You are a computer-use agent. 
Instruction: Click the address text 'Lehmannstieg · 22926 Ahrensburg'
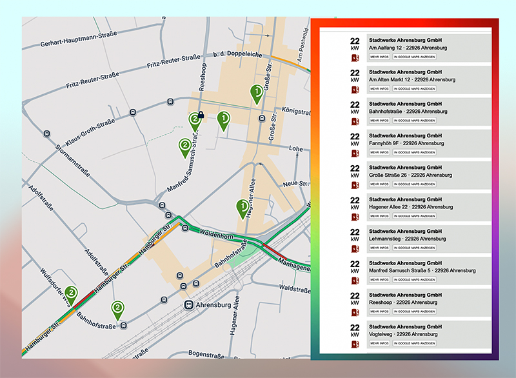click(408, 239)
